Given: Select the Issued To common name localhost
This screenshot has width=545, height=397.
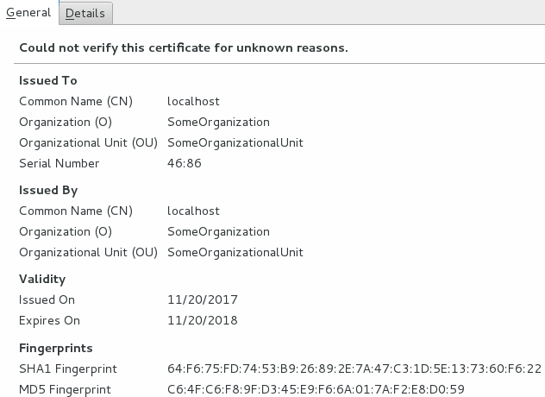Looking at the screenshot, I should pyautogui.click(x=193, y=101).
